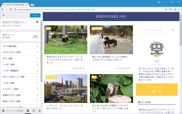Expand カラー設定 section
This screenshot has width=182, height=114.
[x=20, y=58]
